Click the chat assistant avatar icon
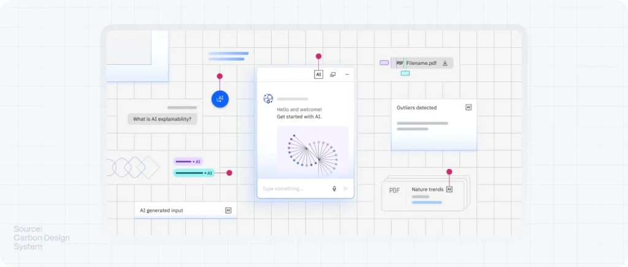 point(268,99)
